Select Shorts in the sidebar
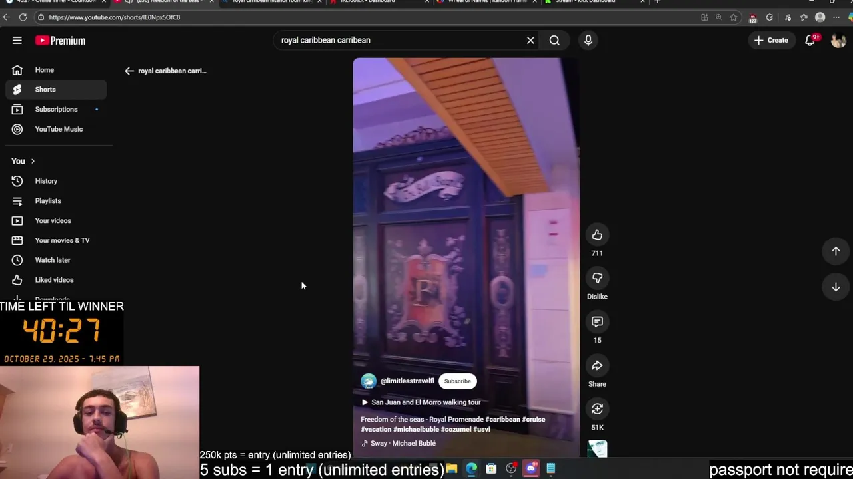Image resolution: width=853 pixels, height=479 pixels. click(x=56, y=90)
